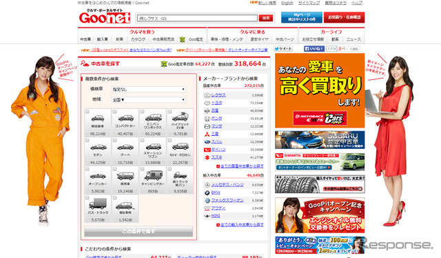This screenshot has height=258, width=441.
Task: Click the Mazda brand logo
Action: (x=207, y=126)
